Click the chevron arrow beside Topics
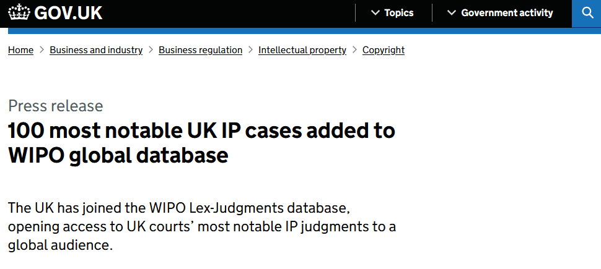The height and width of the screenshot is (269, 601). [375, 13]
